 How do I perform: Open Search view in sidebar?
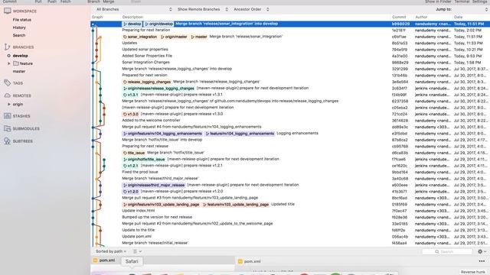[x=18, y=35]
